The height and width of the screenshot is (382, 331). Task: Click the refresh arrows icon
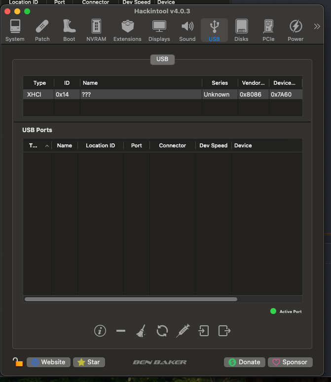[x=162, y=331]
